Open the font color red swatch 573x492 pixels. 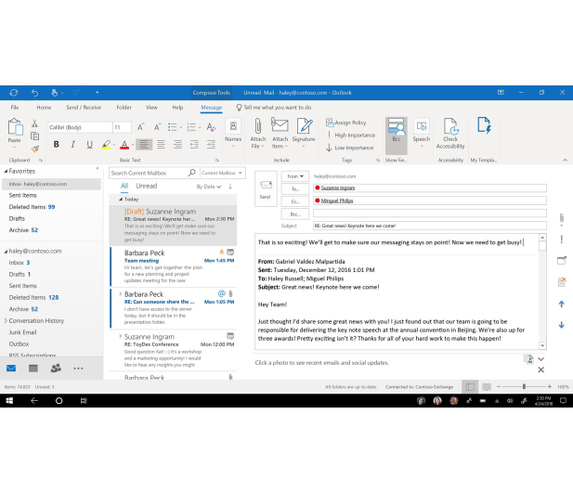click(x=124, y=145)
